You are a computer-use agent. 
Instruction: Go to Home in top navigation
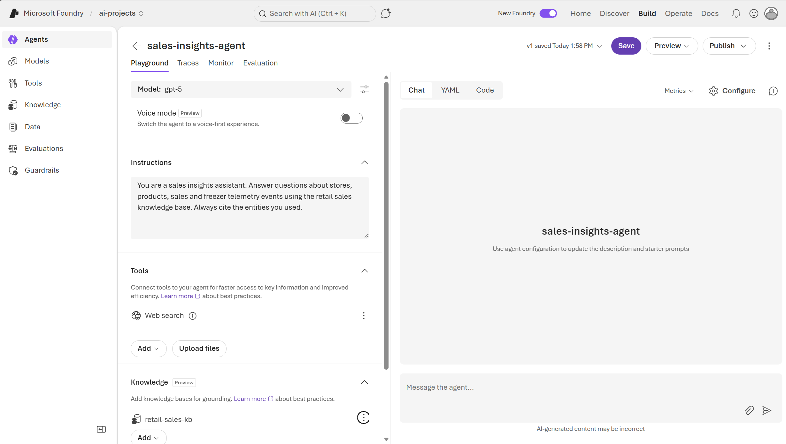581,13
